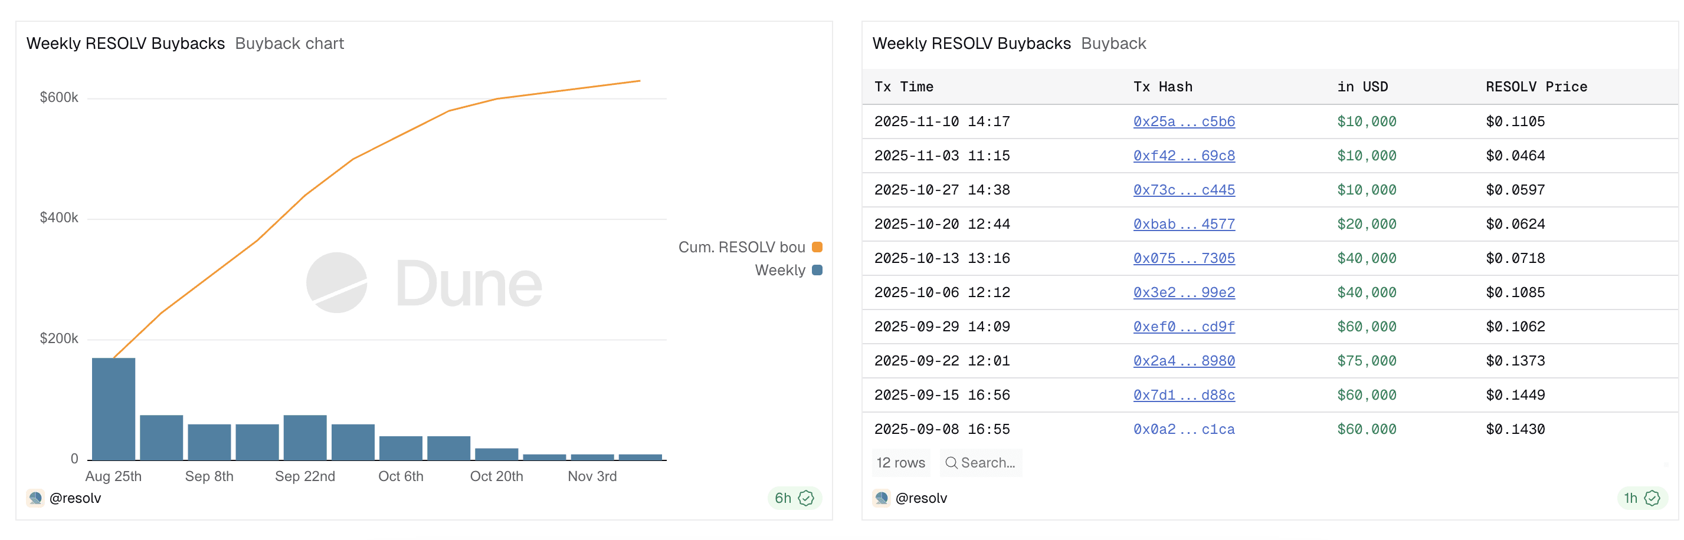Viewport: 1684px width, 540px height.
Task: Sort table by in USD column header
Action: [x=1362, y=87]
